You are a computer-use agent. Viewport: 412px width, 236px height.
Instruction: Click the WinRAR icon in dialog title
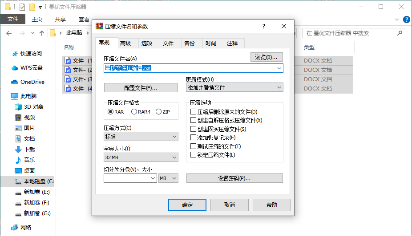tap(99, 26)
